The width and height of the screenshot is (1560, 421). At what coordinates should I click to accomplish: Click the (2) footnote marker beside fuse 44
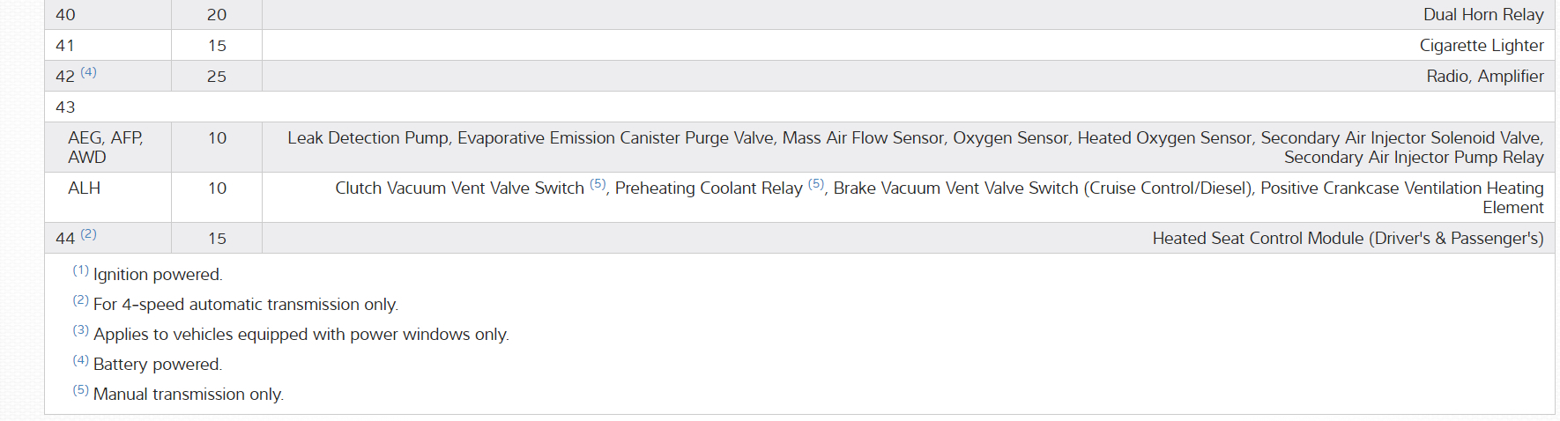pos(89,234)
